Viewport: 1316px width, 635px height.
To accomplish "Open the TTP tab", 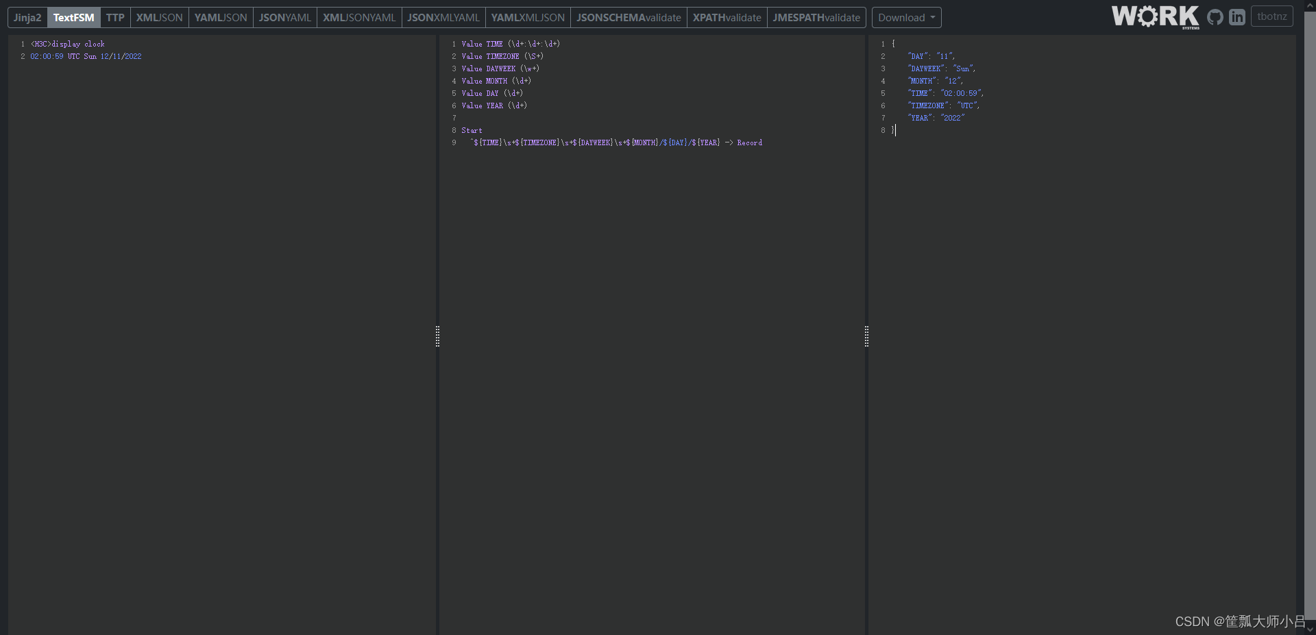I will [x=115, y=18].
